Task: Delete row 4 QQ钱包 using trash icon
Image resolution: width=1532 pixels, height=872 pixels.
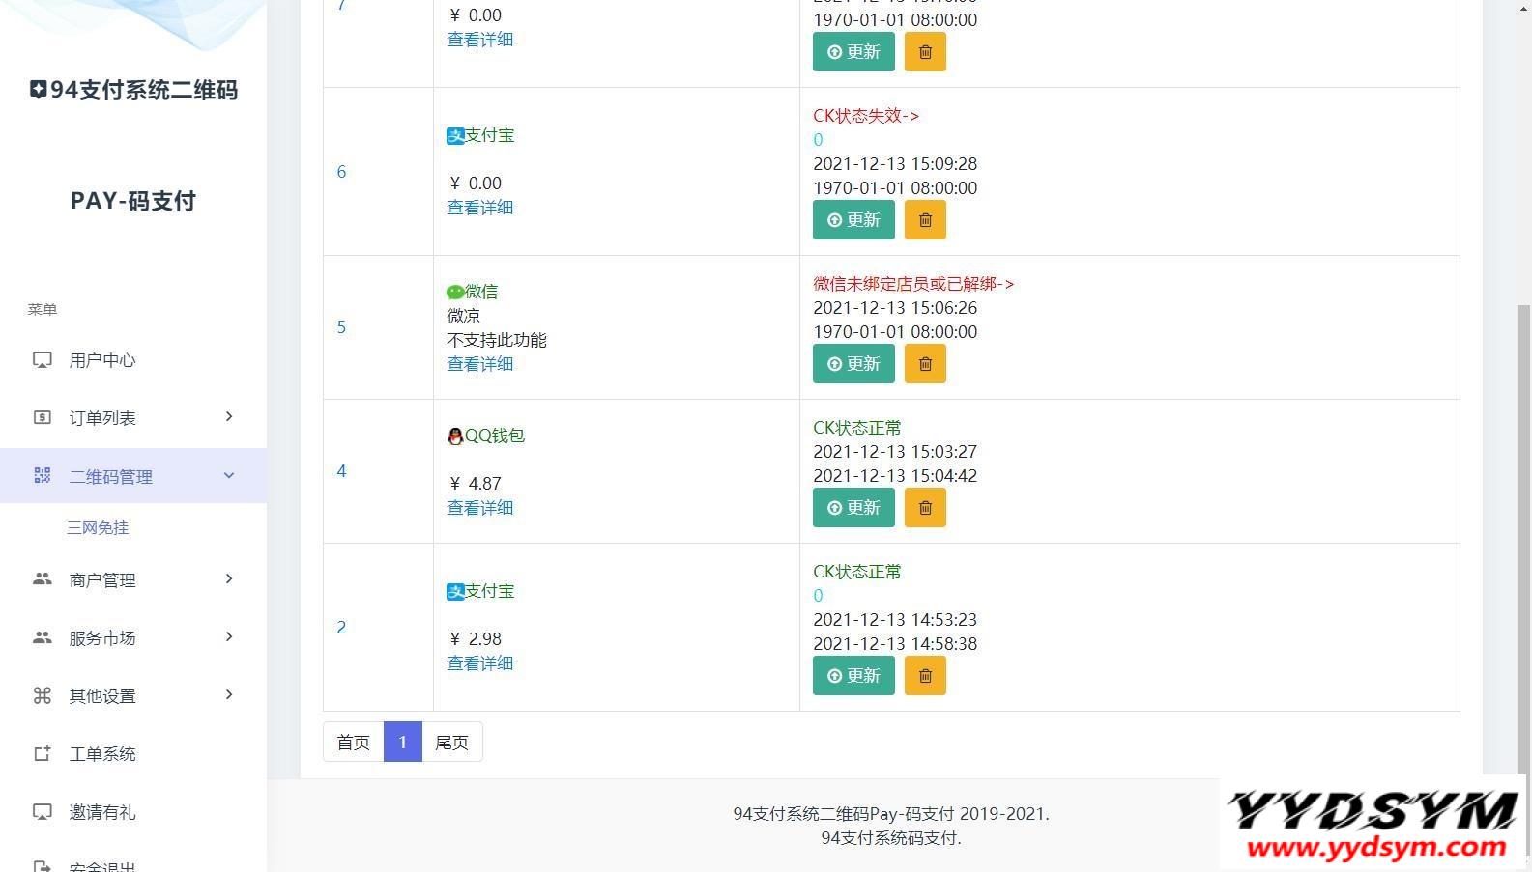Action: coord(925,508)
